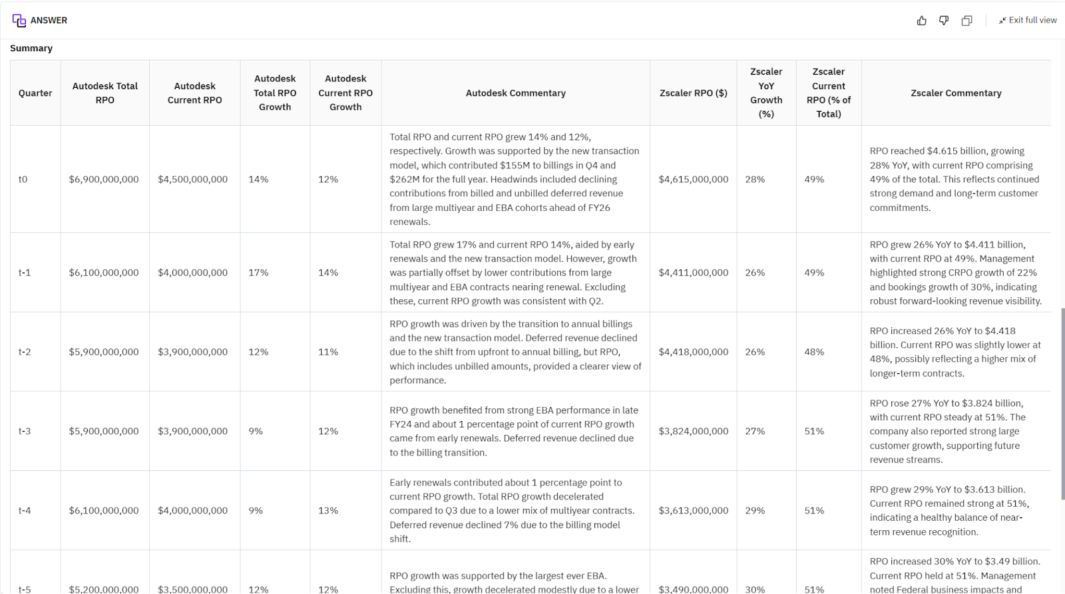
Task: Select the Autodesk Total RPO header
Action: pos(105,93)
